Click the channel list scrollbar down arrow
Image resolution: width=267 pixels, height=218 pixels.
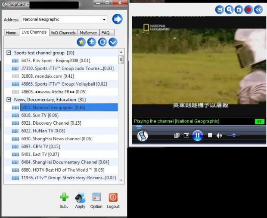tap(121, 180)
